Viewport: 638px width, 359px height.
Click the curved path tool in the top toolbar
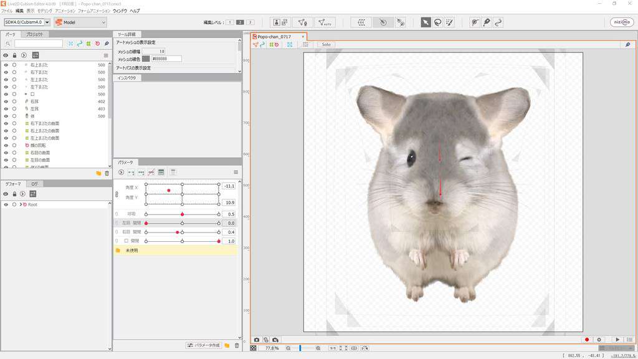[x=498, y=22]
